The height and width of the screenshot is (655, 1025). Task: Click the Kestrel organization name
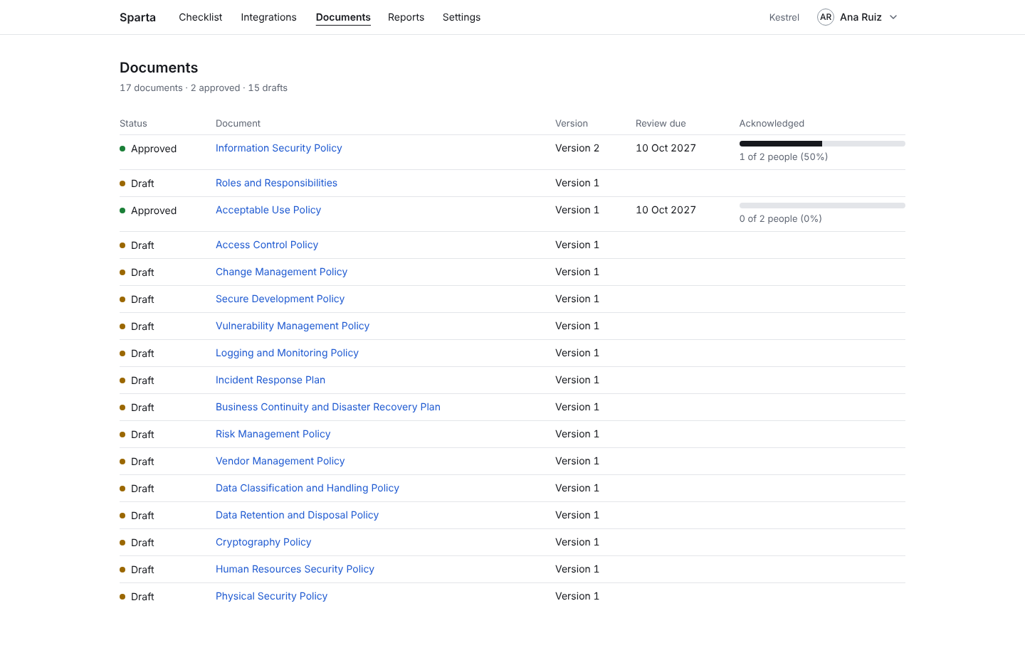(x=784, y=17)
